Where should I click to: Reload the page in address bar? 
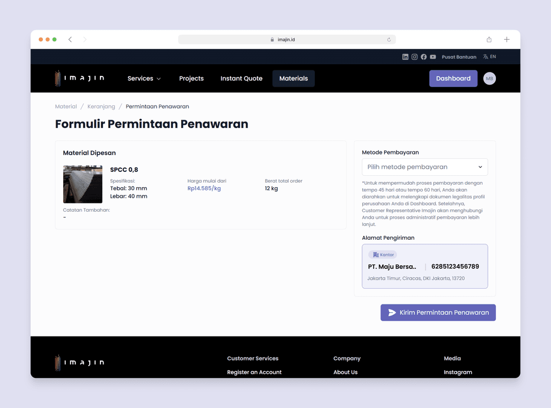[x=389, y=40]
